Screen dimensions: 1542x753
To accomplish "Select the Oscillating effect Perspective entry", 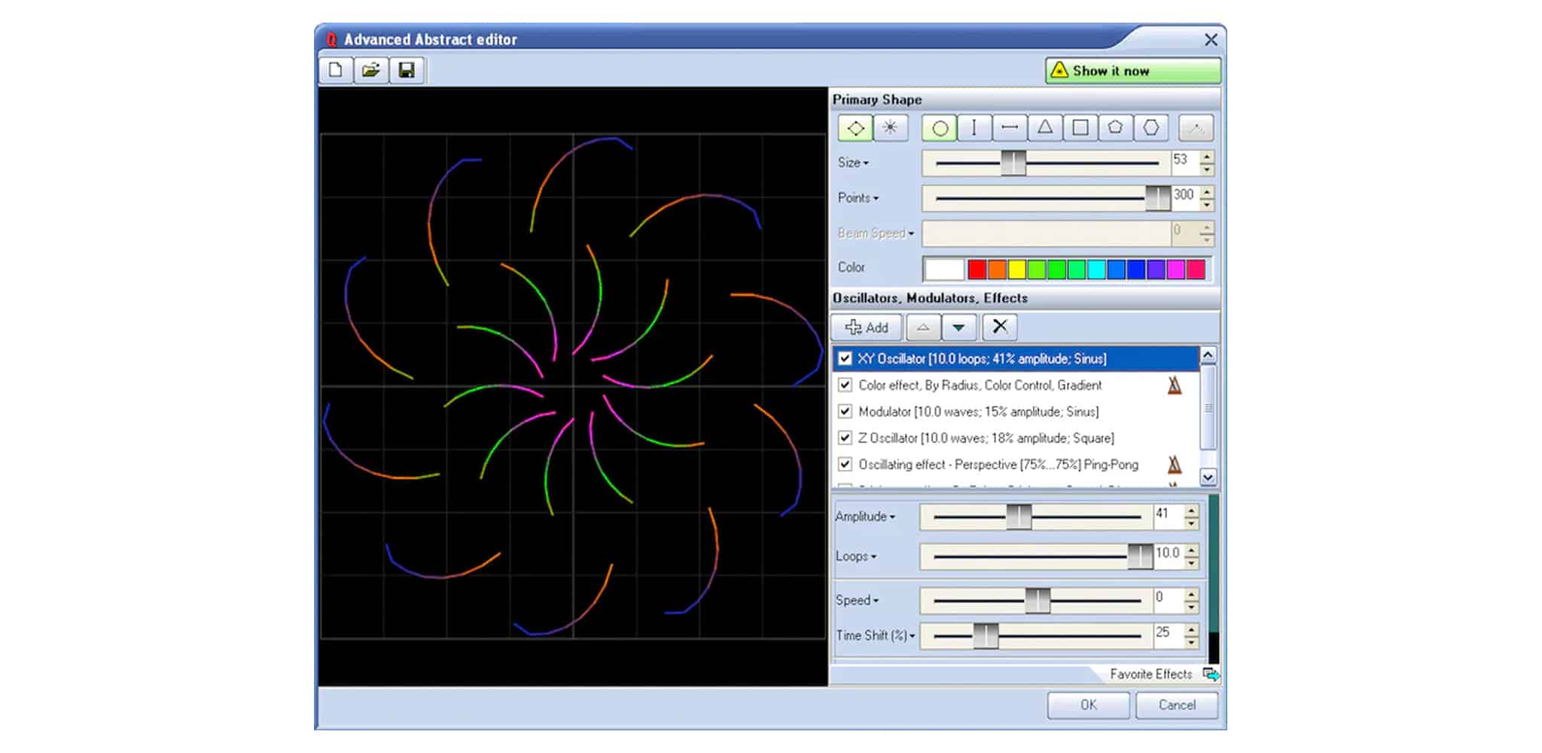I will point(998,465).
